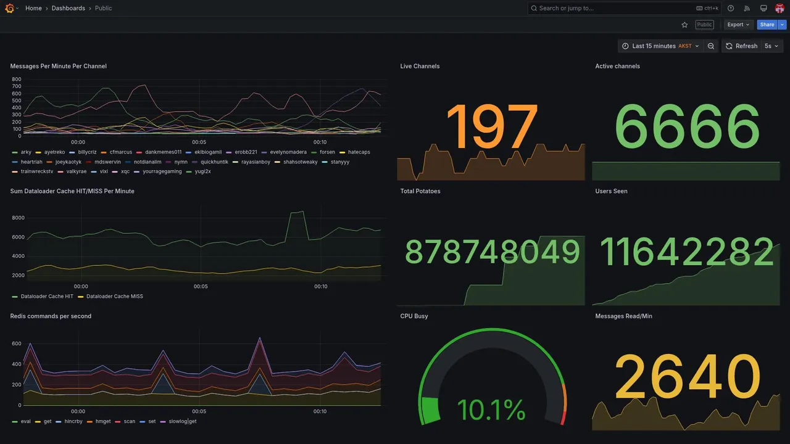Click the Public badge
Image resolution: width=790 pixels, height=444 pixels.
pos(704,25)
